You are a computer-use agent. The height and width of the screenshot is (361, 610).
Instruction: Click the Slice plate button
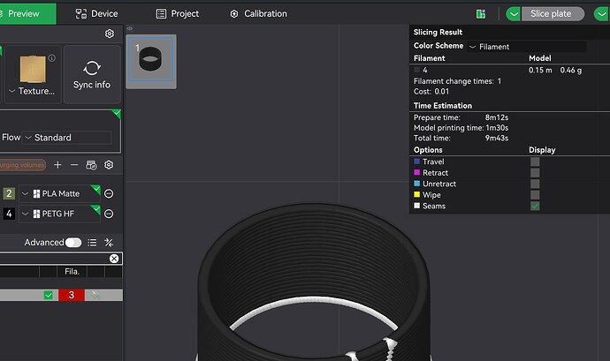click(x=553, y=14)
